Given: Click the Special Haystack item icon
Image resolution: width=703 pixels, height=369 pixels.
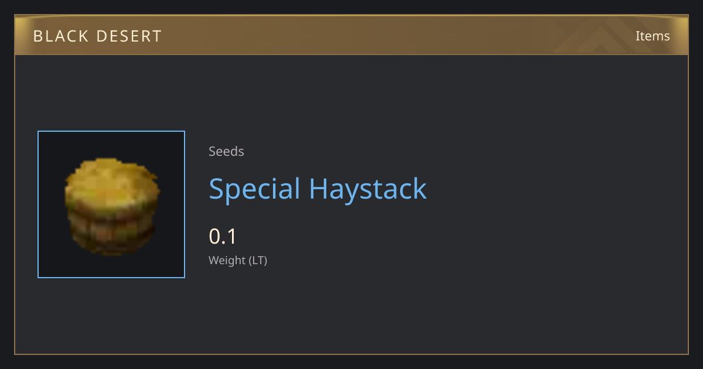Looking at the screenshot, I should pos(111,207).
